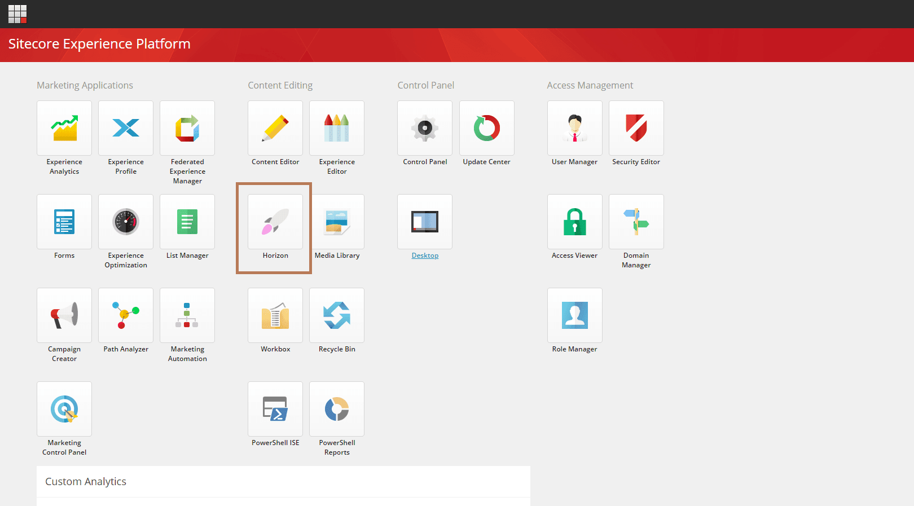Open the Recycle Bin

(337, 315)
